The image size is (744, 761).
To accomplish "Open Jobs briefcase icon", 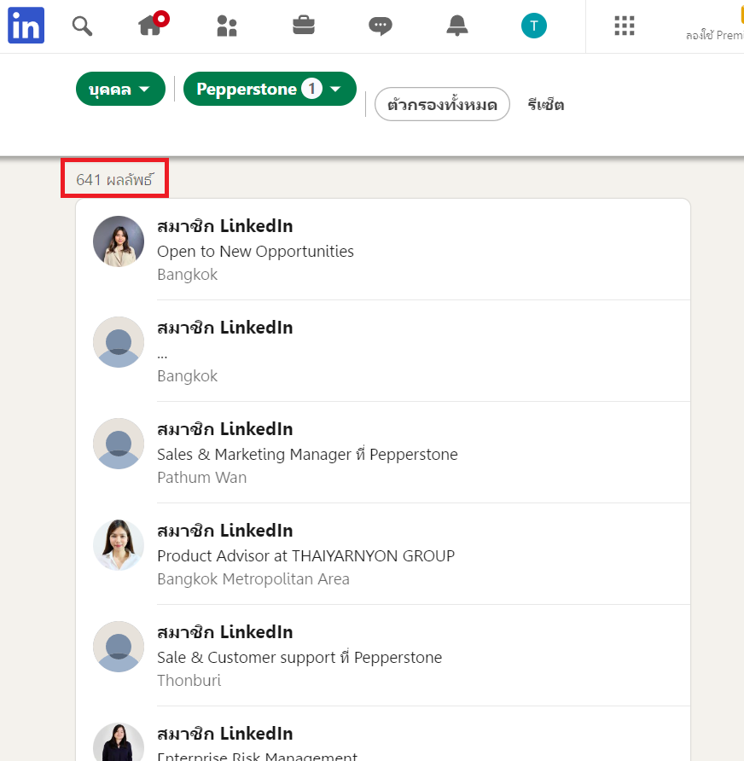I will (304, 26).
